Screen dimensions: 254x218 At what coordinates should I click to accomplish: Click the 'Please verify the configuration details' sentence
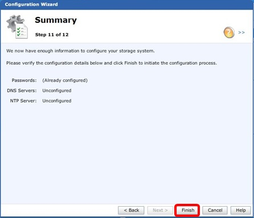[x=112, y=63]
